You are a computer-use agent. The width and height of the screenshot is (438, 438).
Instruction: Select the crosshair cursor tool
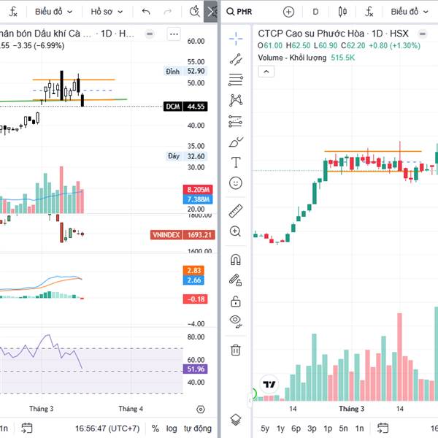236,39
